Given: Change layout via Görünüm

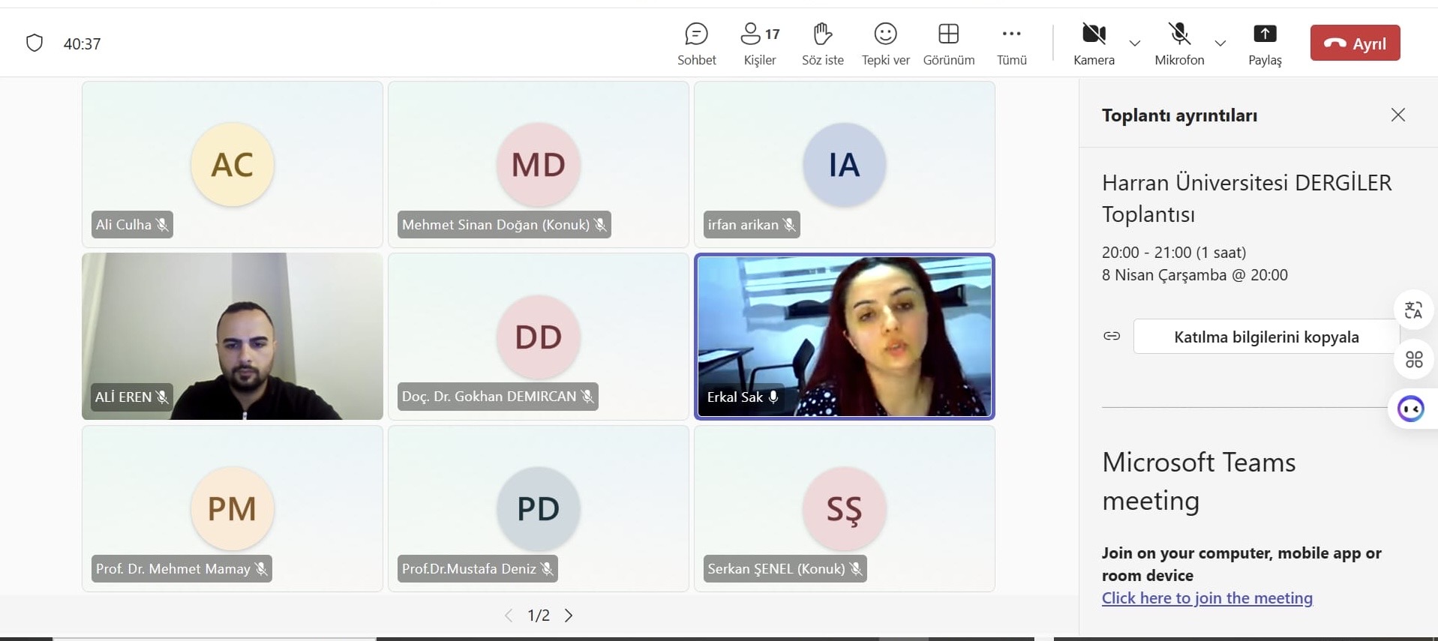Looking at the screenshot, I should [948, 43].
